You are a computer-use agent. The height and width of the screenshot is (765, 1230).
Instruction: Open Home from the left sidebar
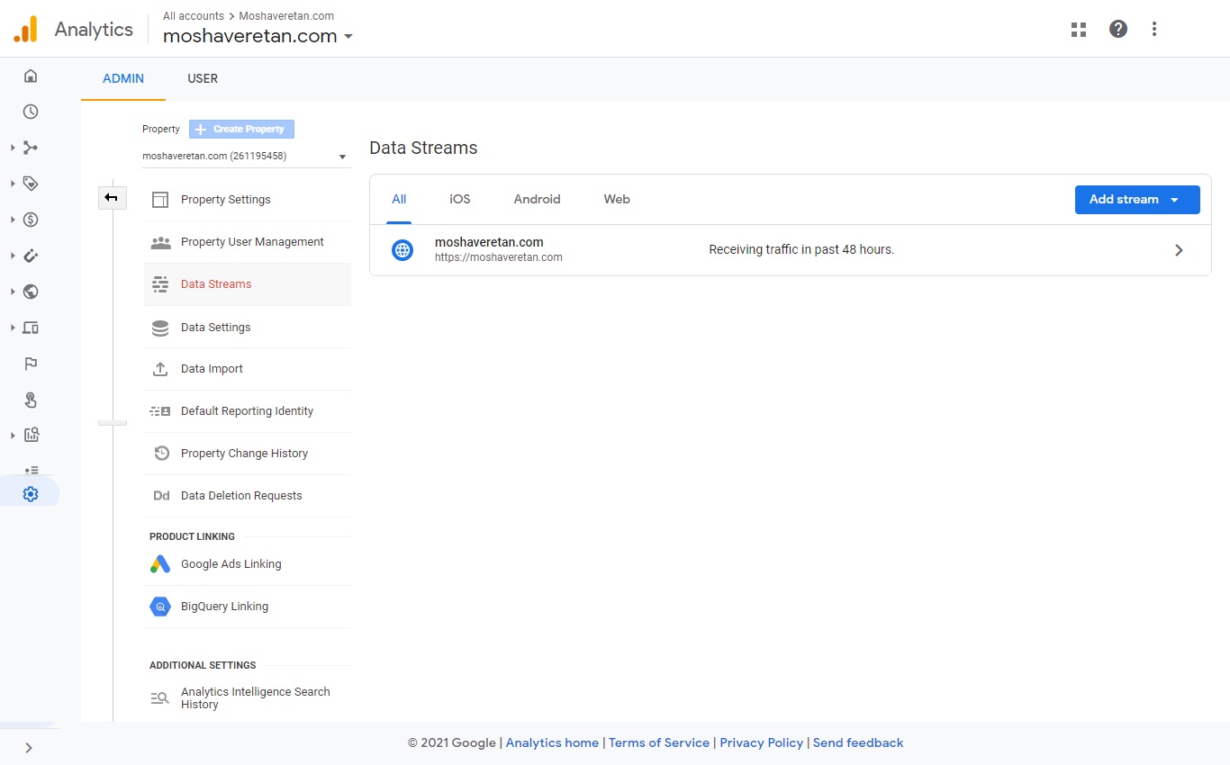[31, 76]
